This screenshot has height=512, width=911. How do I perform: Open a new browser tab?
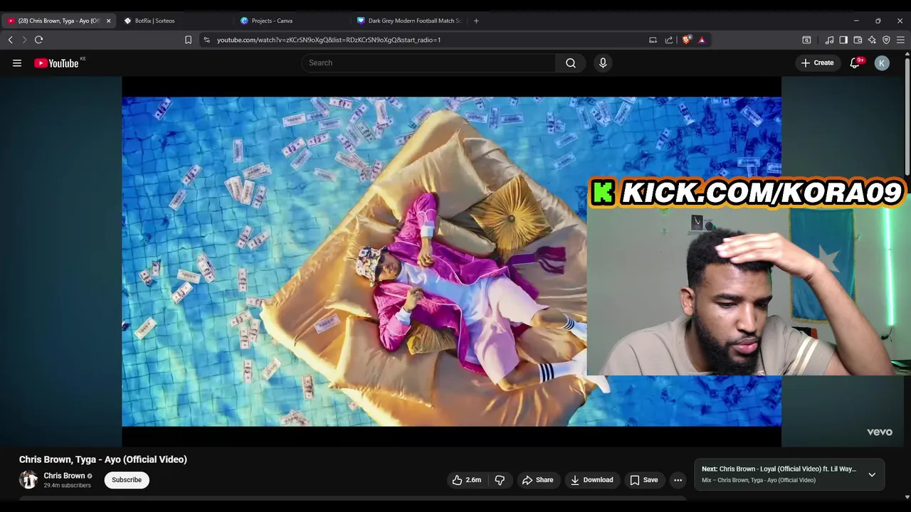(476, 21)
